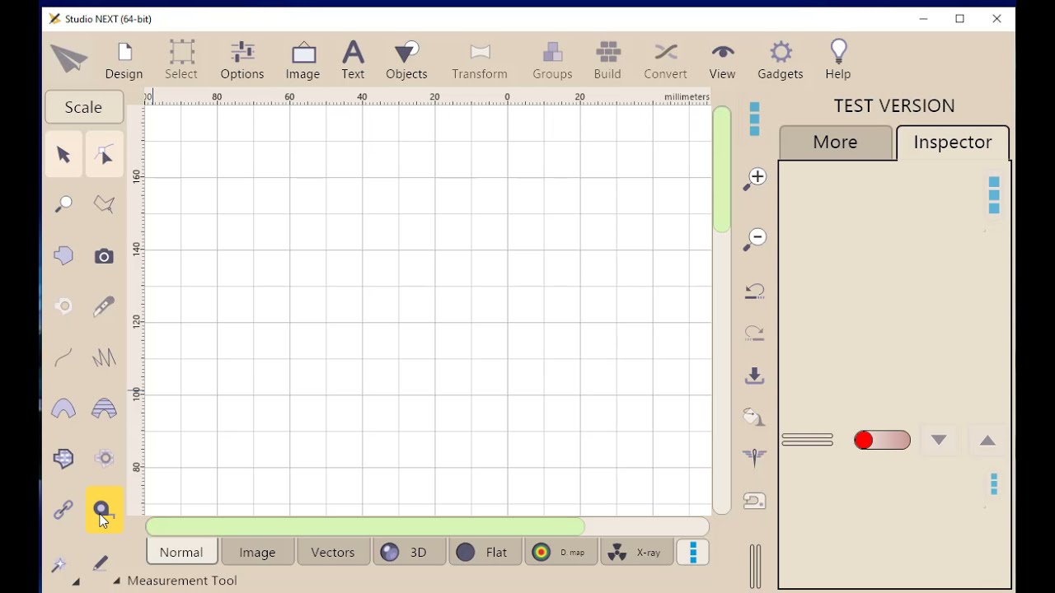
Task: Switch to the More tab
Action: (x=835, y=142)
